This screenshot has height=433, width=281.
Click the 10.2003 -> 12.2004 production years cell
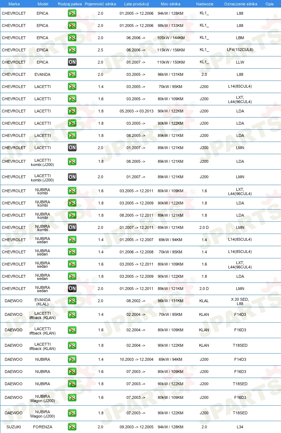[x=137, y=359]
